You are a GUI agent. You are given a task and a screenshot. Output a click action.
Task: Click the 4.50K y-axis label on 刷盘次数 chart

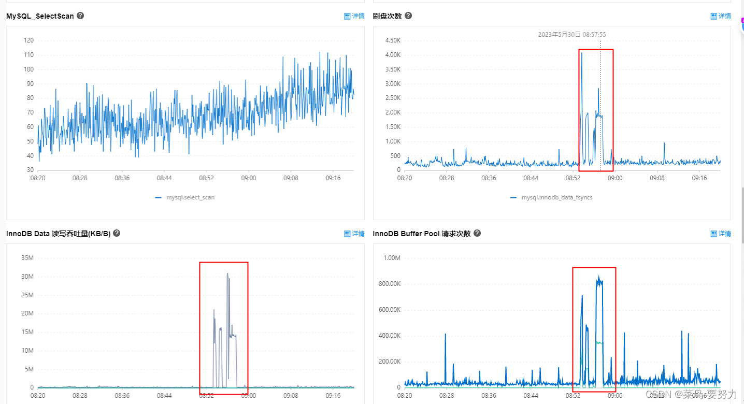pyautogui.click(x=392, y=40)
